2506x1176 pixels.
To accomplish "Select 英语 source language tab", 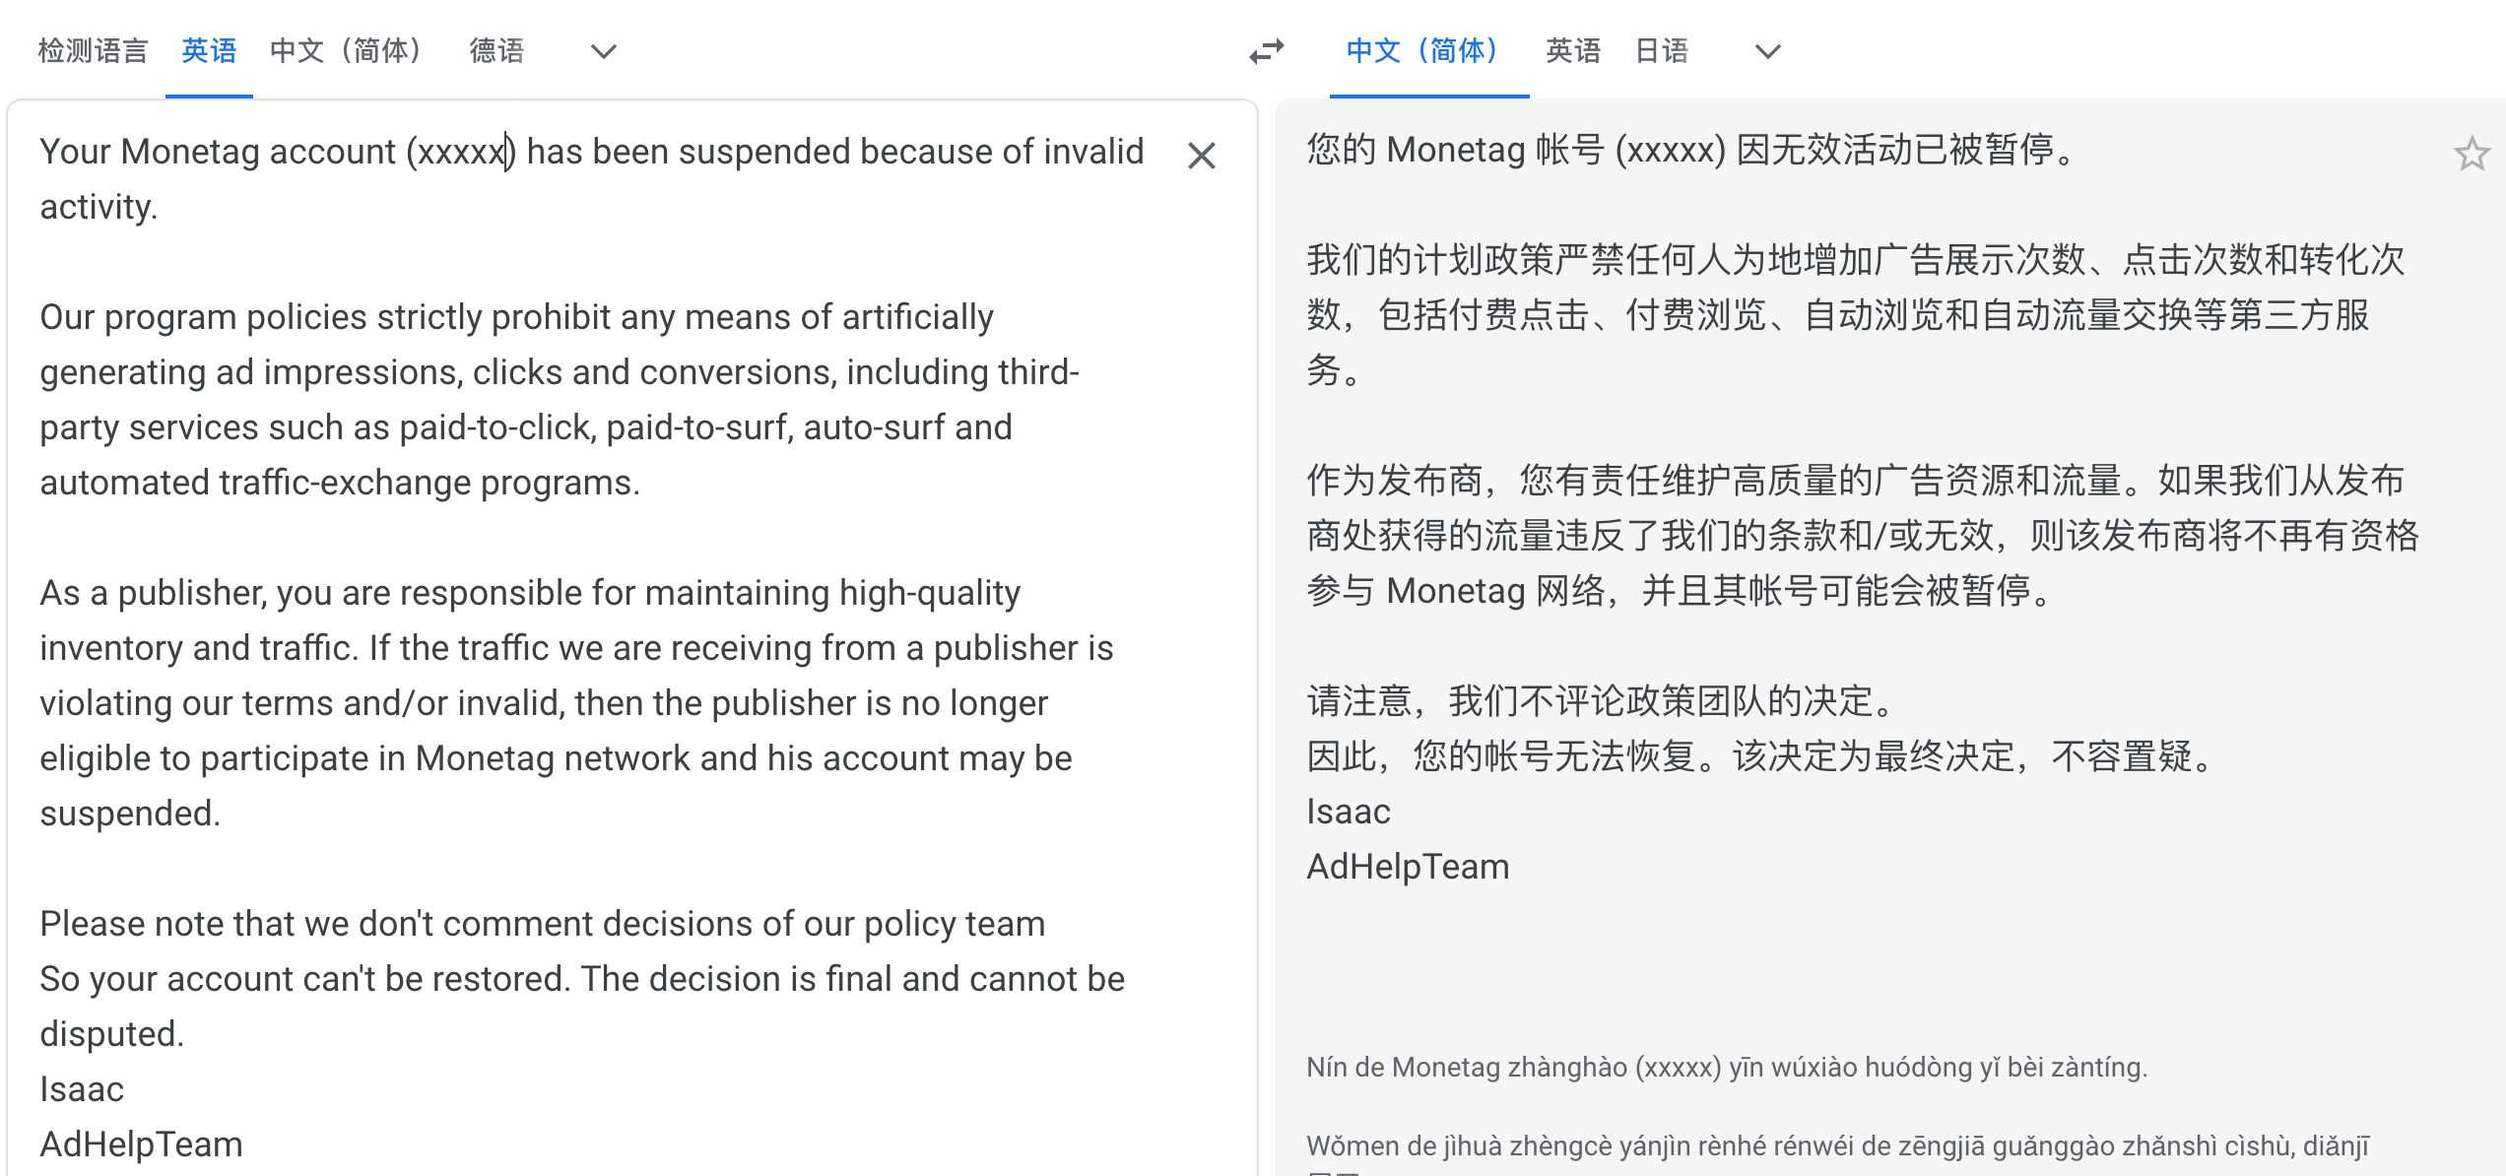I will [x=209, y=51].
